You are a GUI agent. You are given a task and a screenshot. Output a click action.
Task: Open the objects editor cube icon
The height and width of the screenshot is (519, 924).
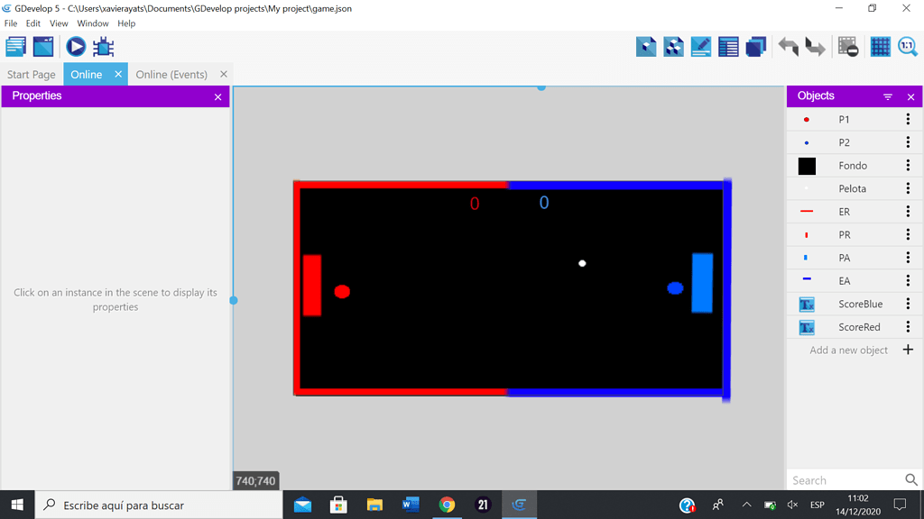pos(646,46)
